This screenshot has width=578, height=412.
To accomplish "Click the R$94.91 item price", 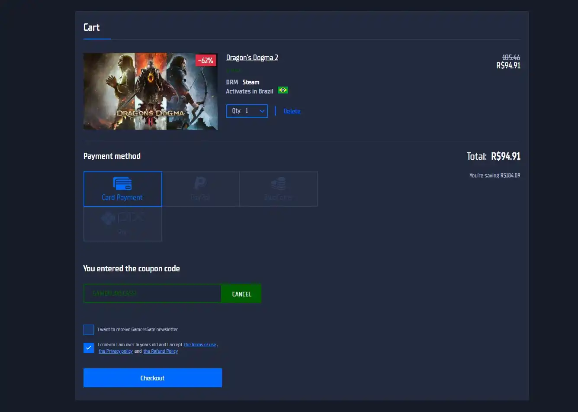I will tap(508, 66).
